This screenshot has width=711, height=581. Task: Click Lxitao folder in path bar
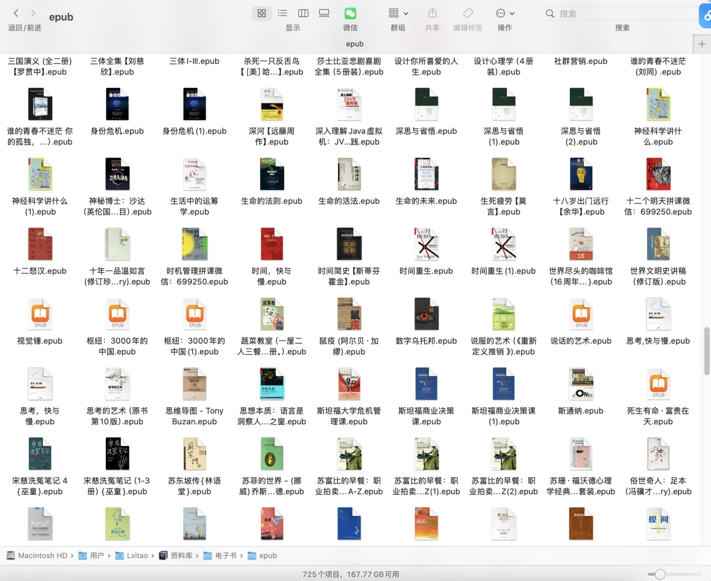(132, 556)
